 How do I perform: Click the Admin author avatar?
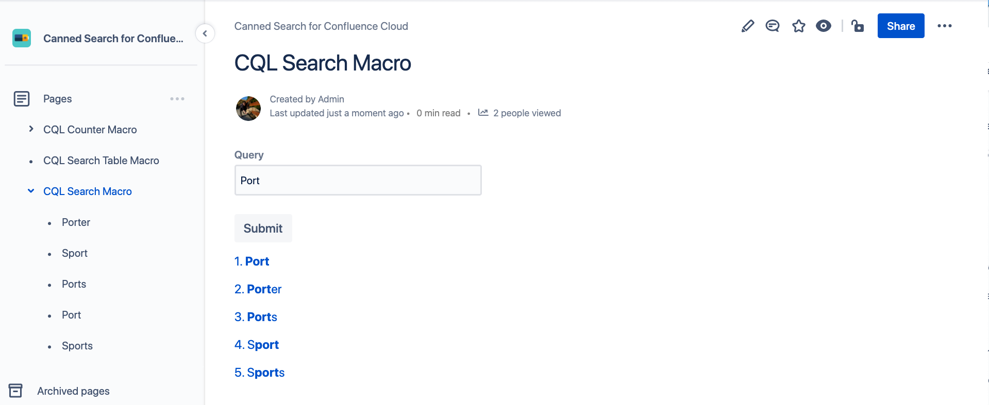click(x=248, y=109)
